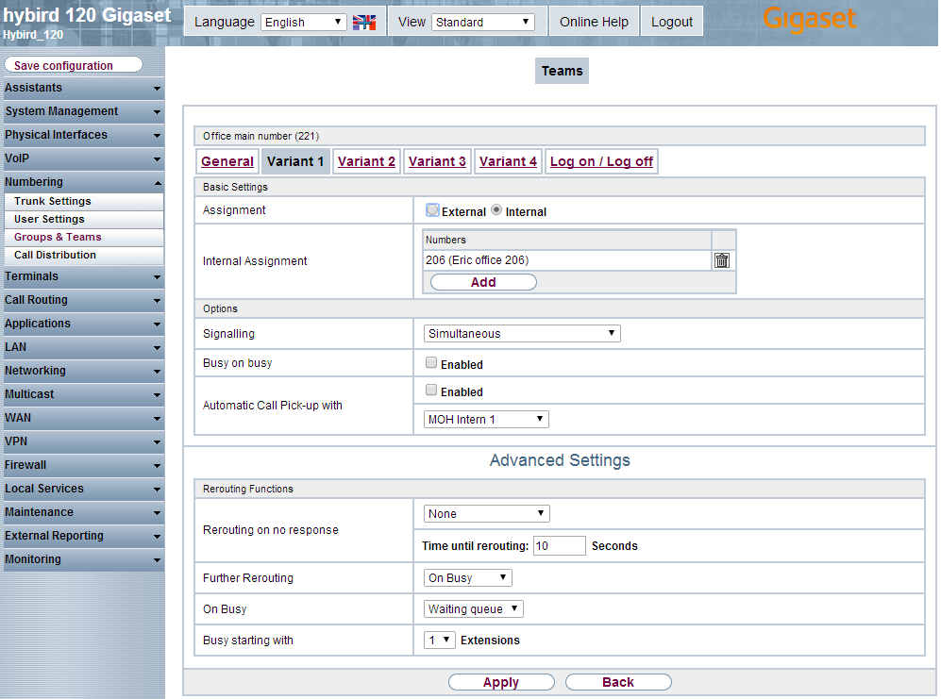Open the Log on / Log off tab

[601, 161]
